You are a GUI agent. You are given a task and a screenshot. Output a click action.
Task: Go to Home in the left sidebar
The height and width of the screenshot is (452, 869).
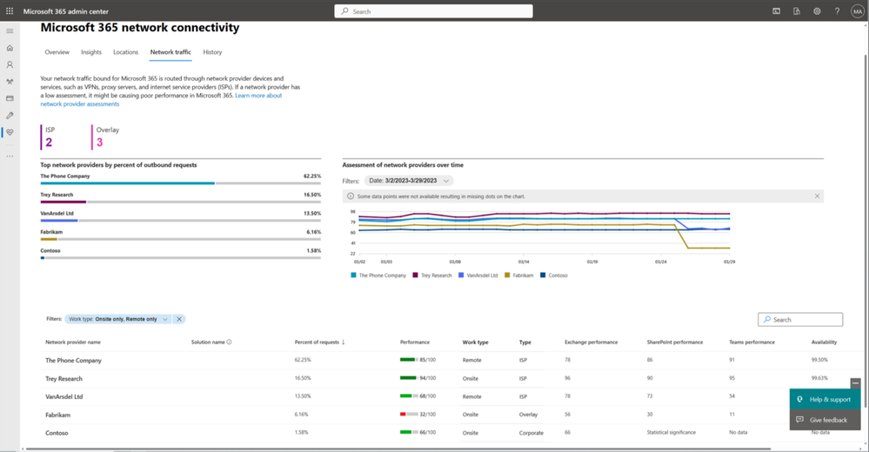10,48
